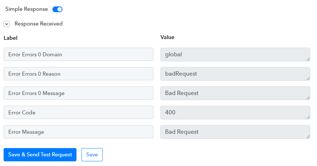
Task: Select the Error Errors 0 Message label field
Action: pyautogui.click(x=78, y=93)
